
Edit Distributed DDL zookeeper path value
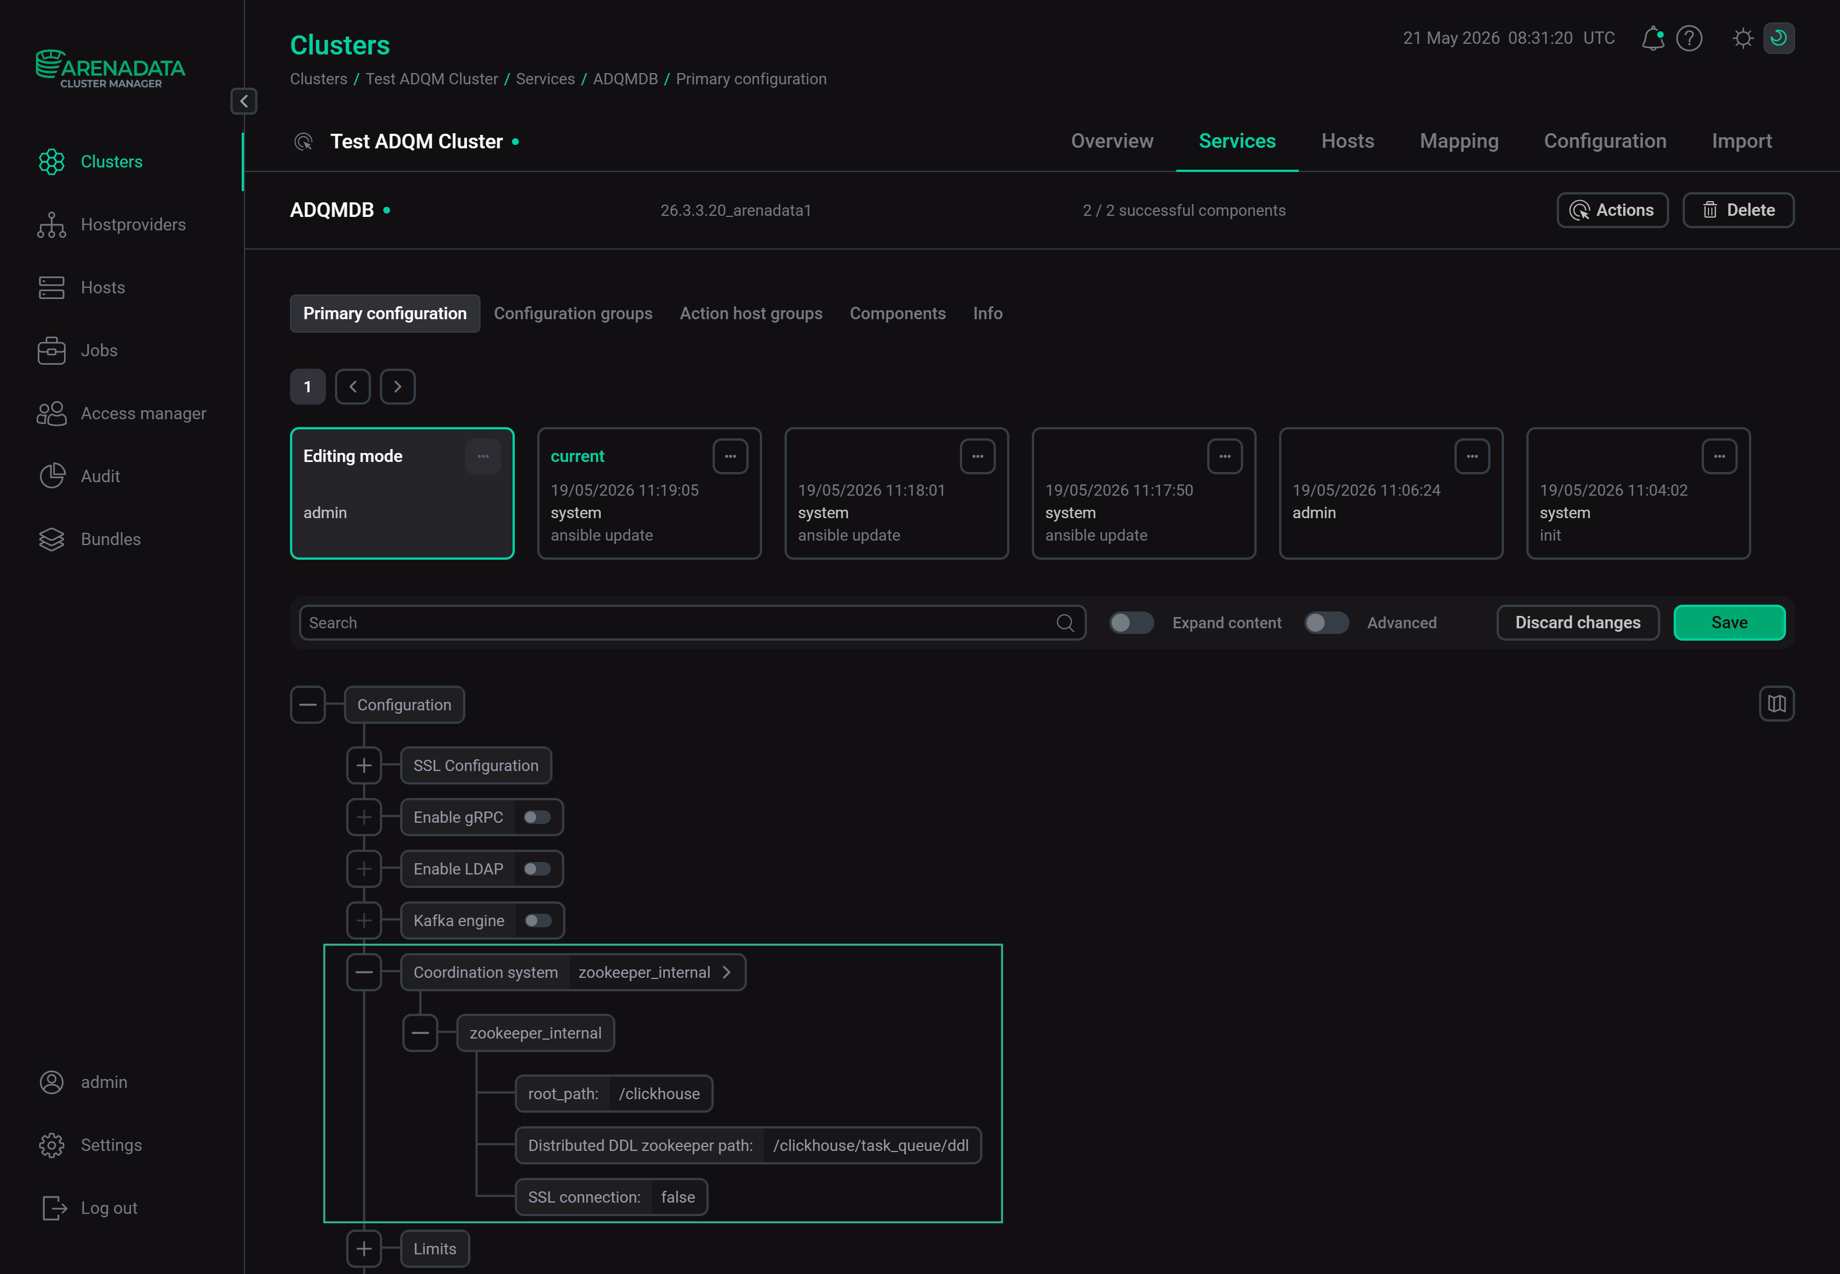pos(871,1145)
